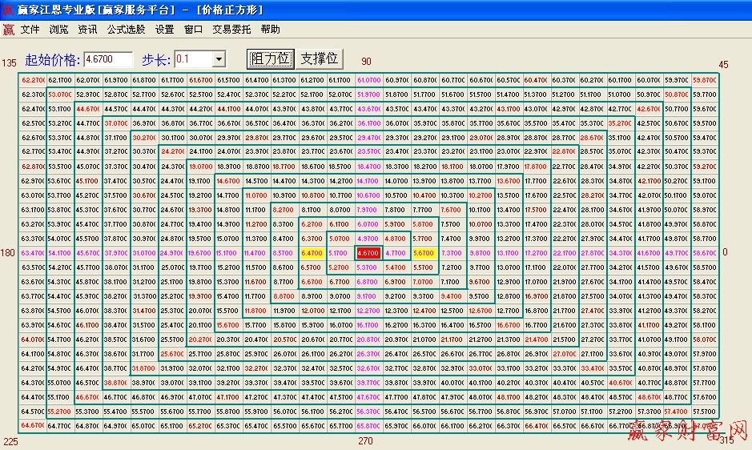Click the red 赢 icon in title bar

[7, 10]
